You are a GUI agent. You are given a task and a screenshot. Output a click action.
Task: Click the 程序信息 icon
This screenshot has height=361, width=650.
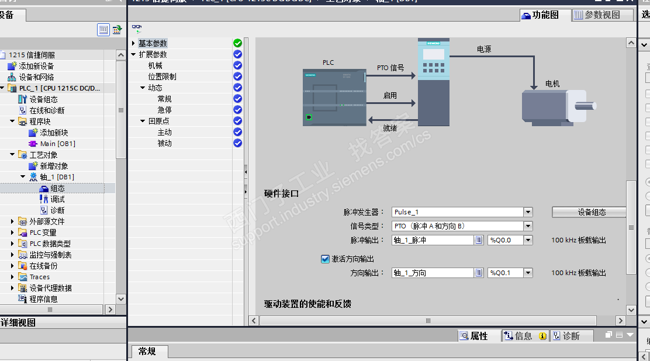coord(22,299)
